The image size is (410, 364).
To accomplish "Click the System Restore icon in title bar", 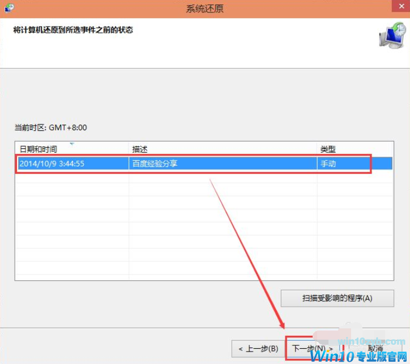I will click(x=8, y=8).
